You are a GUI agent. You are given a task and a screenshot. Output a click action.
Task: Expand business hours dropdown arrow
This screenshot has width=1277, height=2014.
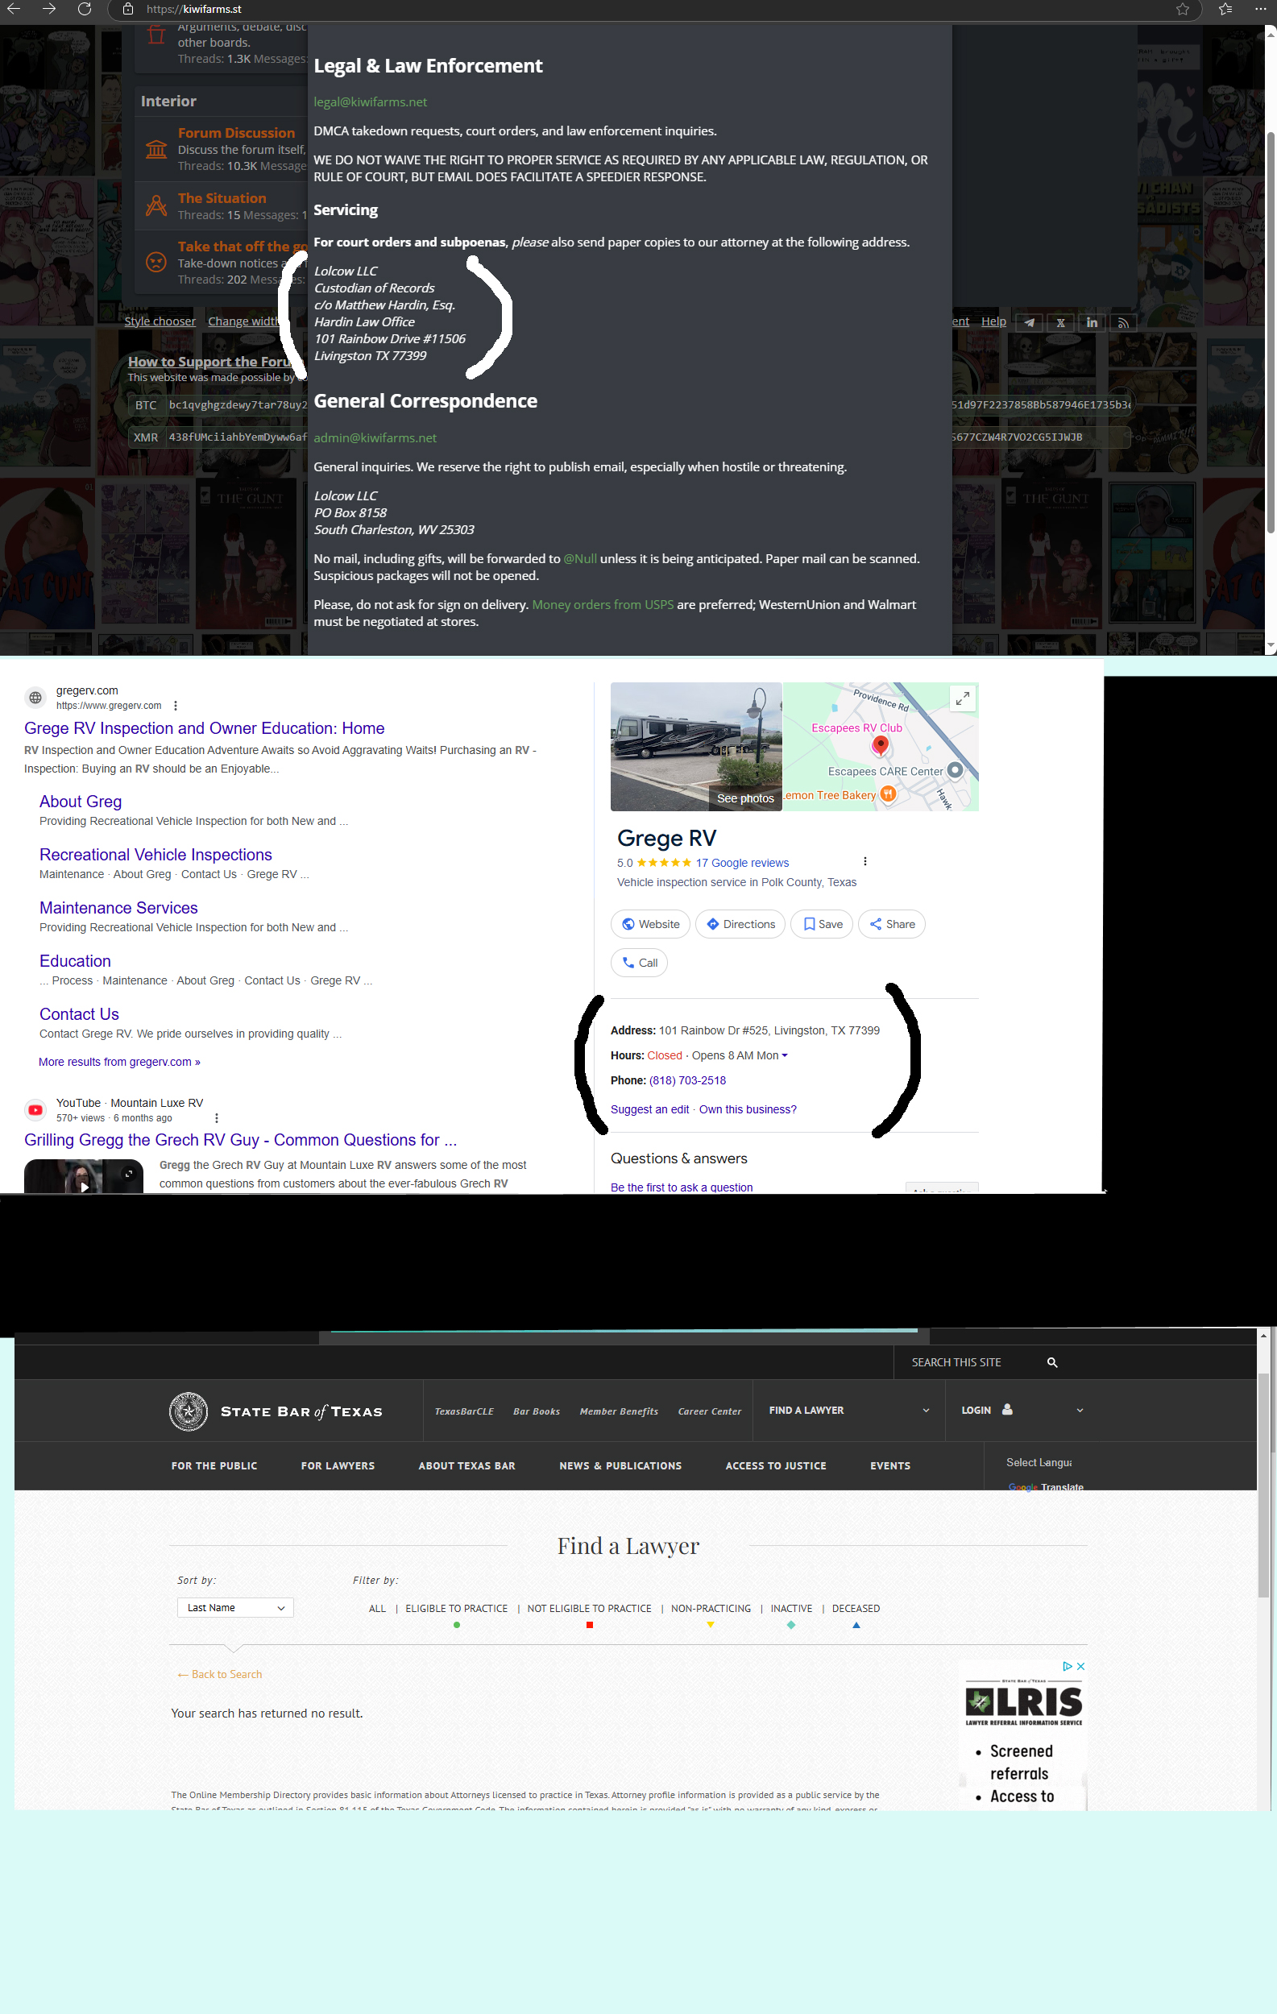click(x=785, y=1055)
